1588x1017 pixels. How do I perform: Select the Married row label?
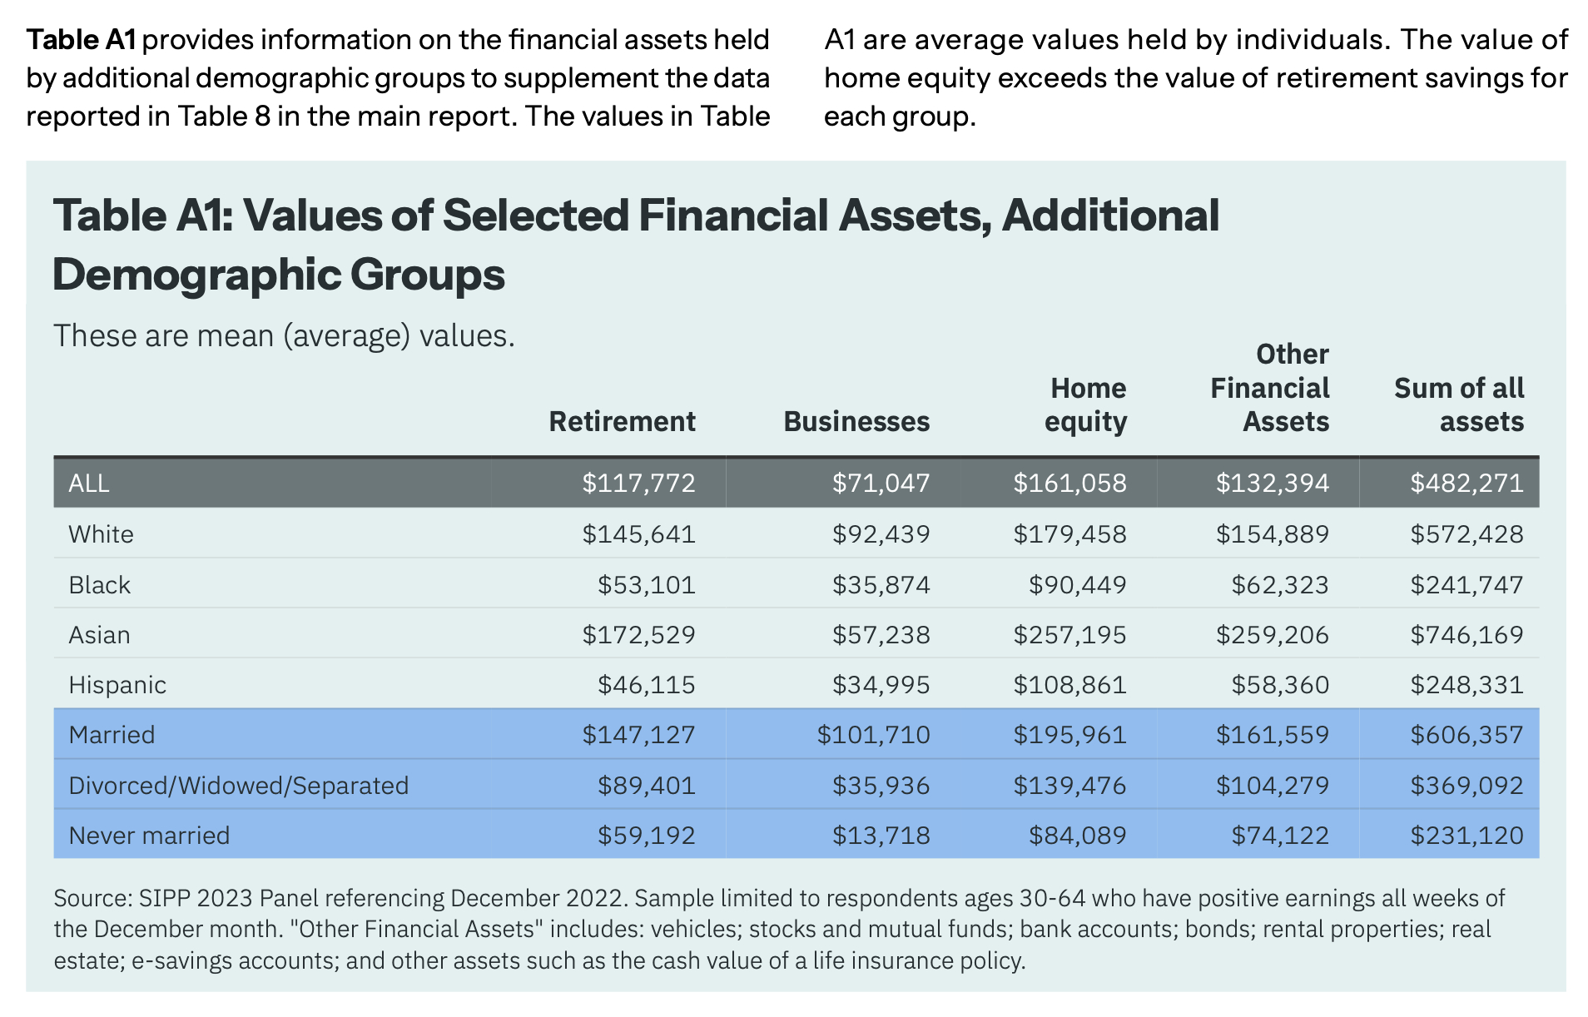[112, 735]
